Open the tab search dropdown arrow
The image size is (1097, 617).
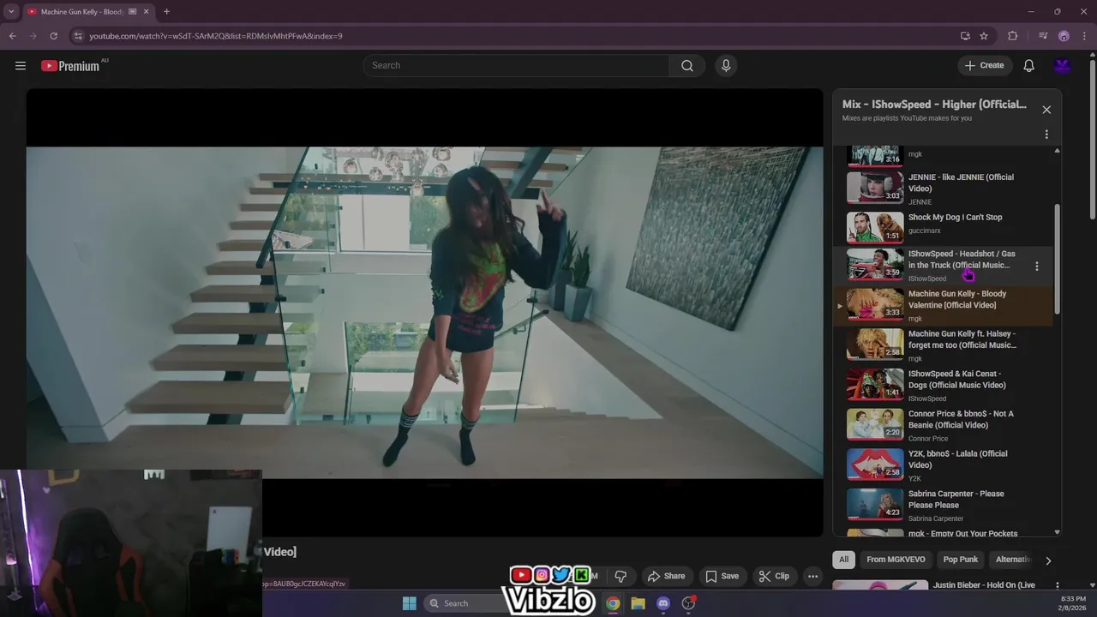(x=11, y=11)
